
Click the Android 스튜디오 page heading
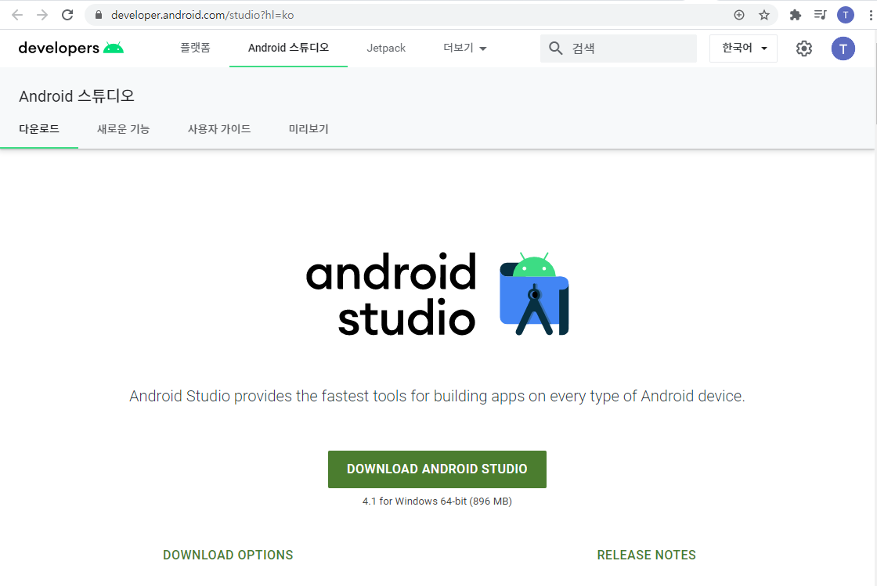77,96
